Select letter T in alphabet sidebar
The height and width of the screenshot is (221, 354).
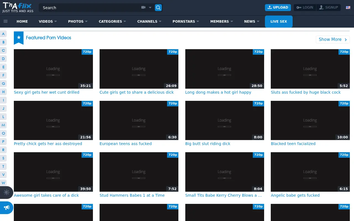(3, 167)
